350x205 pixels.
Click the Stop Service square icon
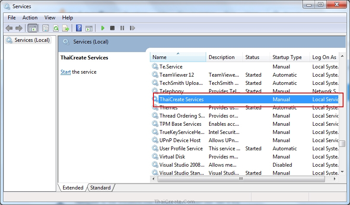(112, 28)
